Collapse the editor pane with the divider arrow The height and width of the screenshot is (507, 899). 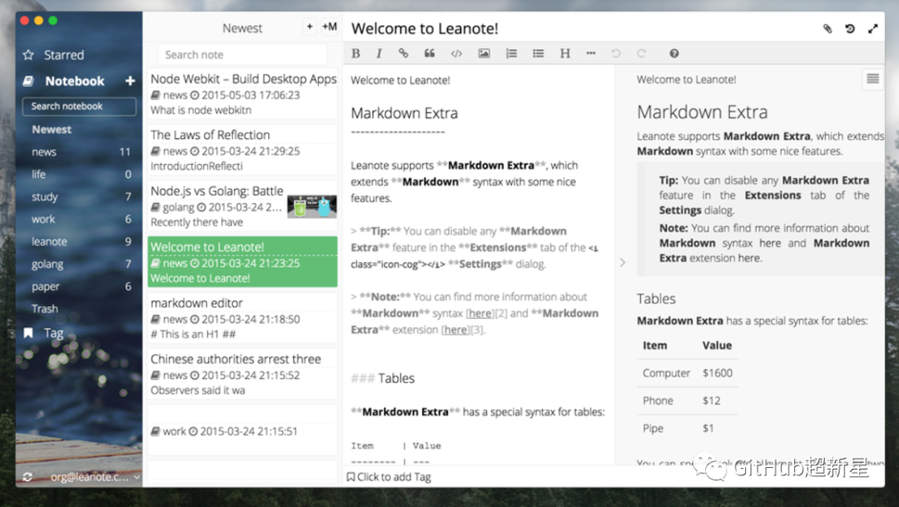[623, 263]
